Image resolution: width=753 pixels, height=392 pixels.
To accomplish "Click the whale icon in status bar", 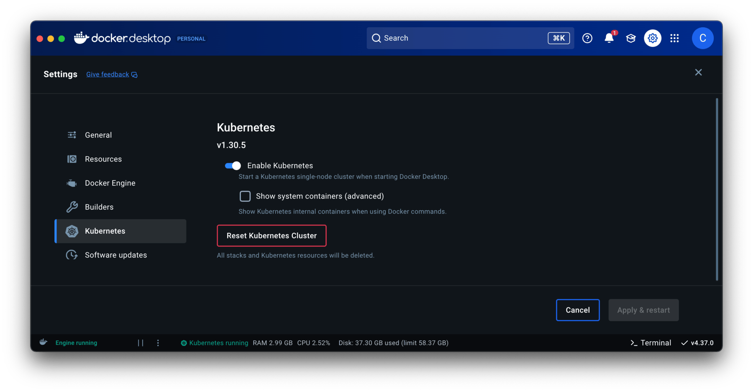I will 44,342.
